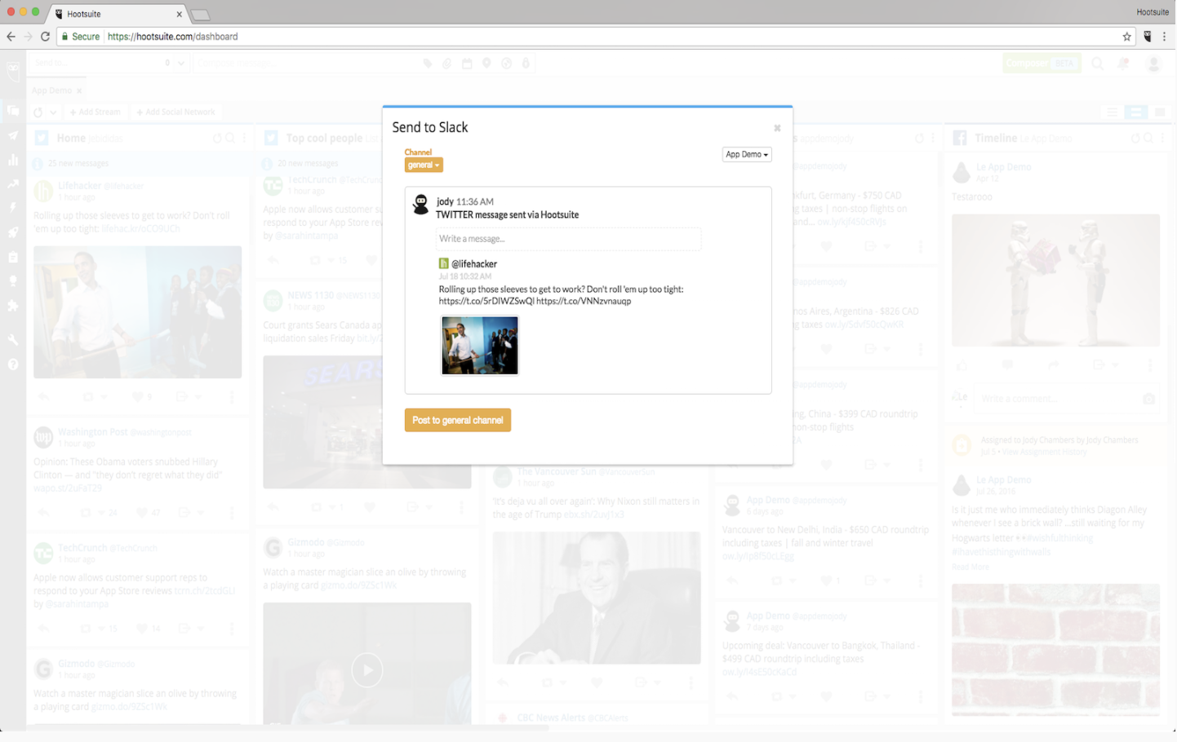Click the calendar scheduling icon in compose bar
The height and width of the screenshot is (742, 1177).
click(467, 64)
